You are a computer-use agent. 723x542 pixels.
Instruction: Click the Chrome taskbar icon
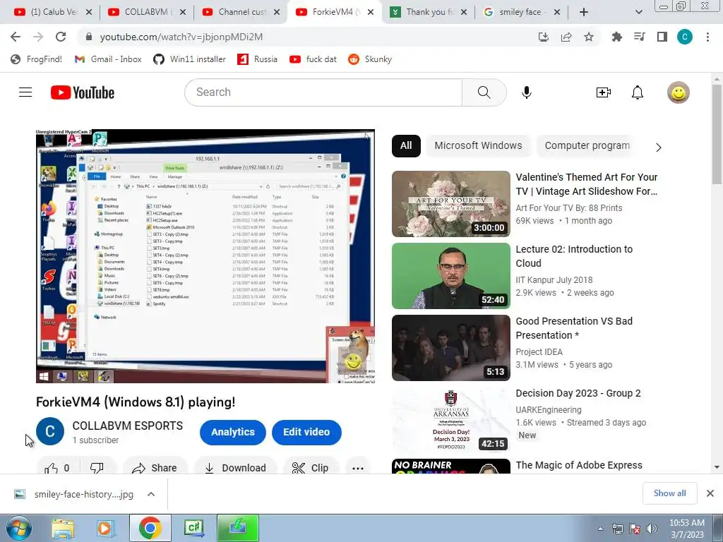(x=150, y=528)
